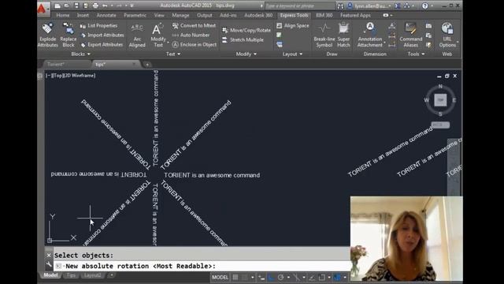This screenshot has width=504, height=284.
Task: Expand the Layout panel dropdown
Action: click(x=292, y=54)
